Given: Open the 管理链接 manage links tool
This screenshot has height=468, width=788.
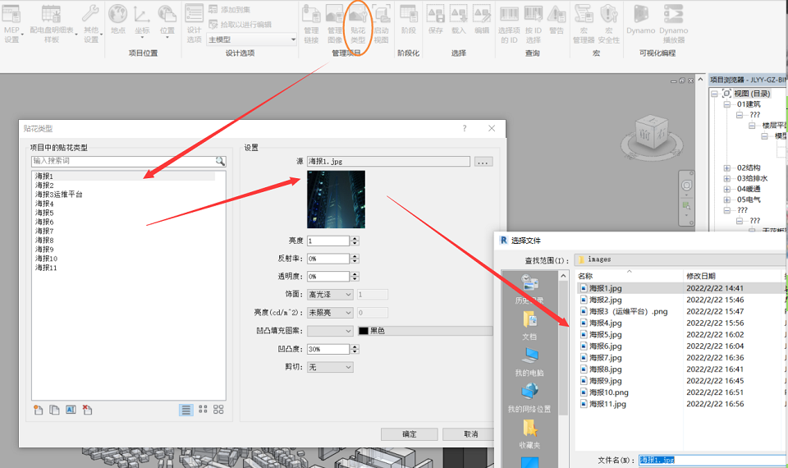Looking at the screenshot, I should click(x=311, y=23).
